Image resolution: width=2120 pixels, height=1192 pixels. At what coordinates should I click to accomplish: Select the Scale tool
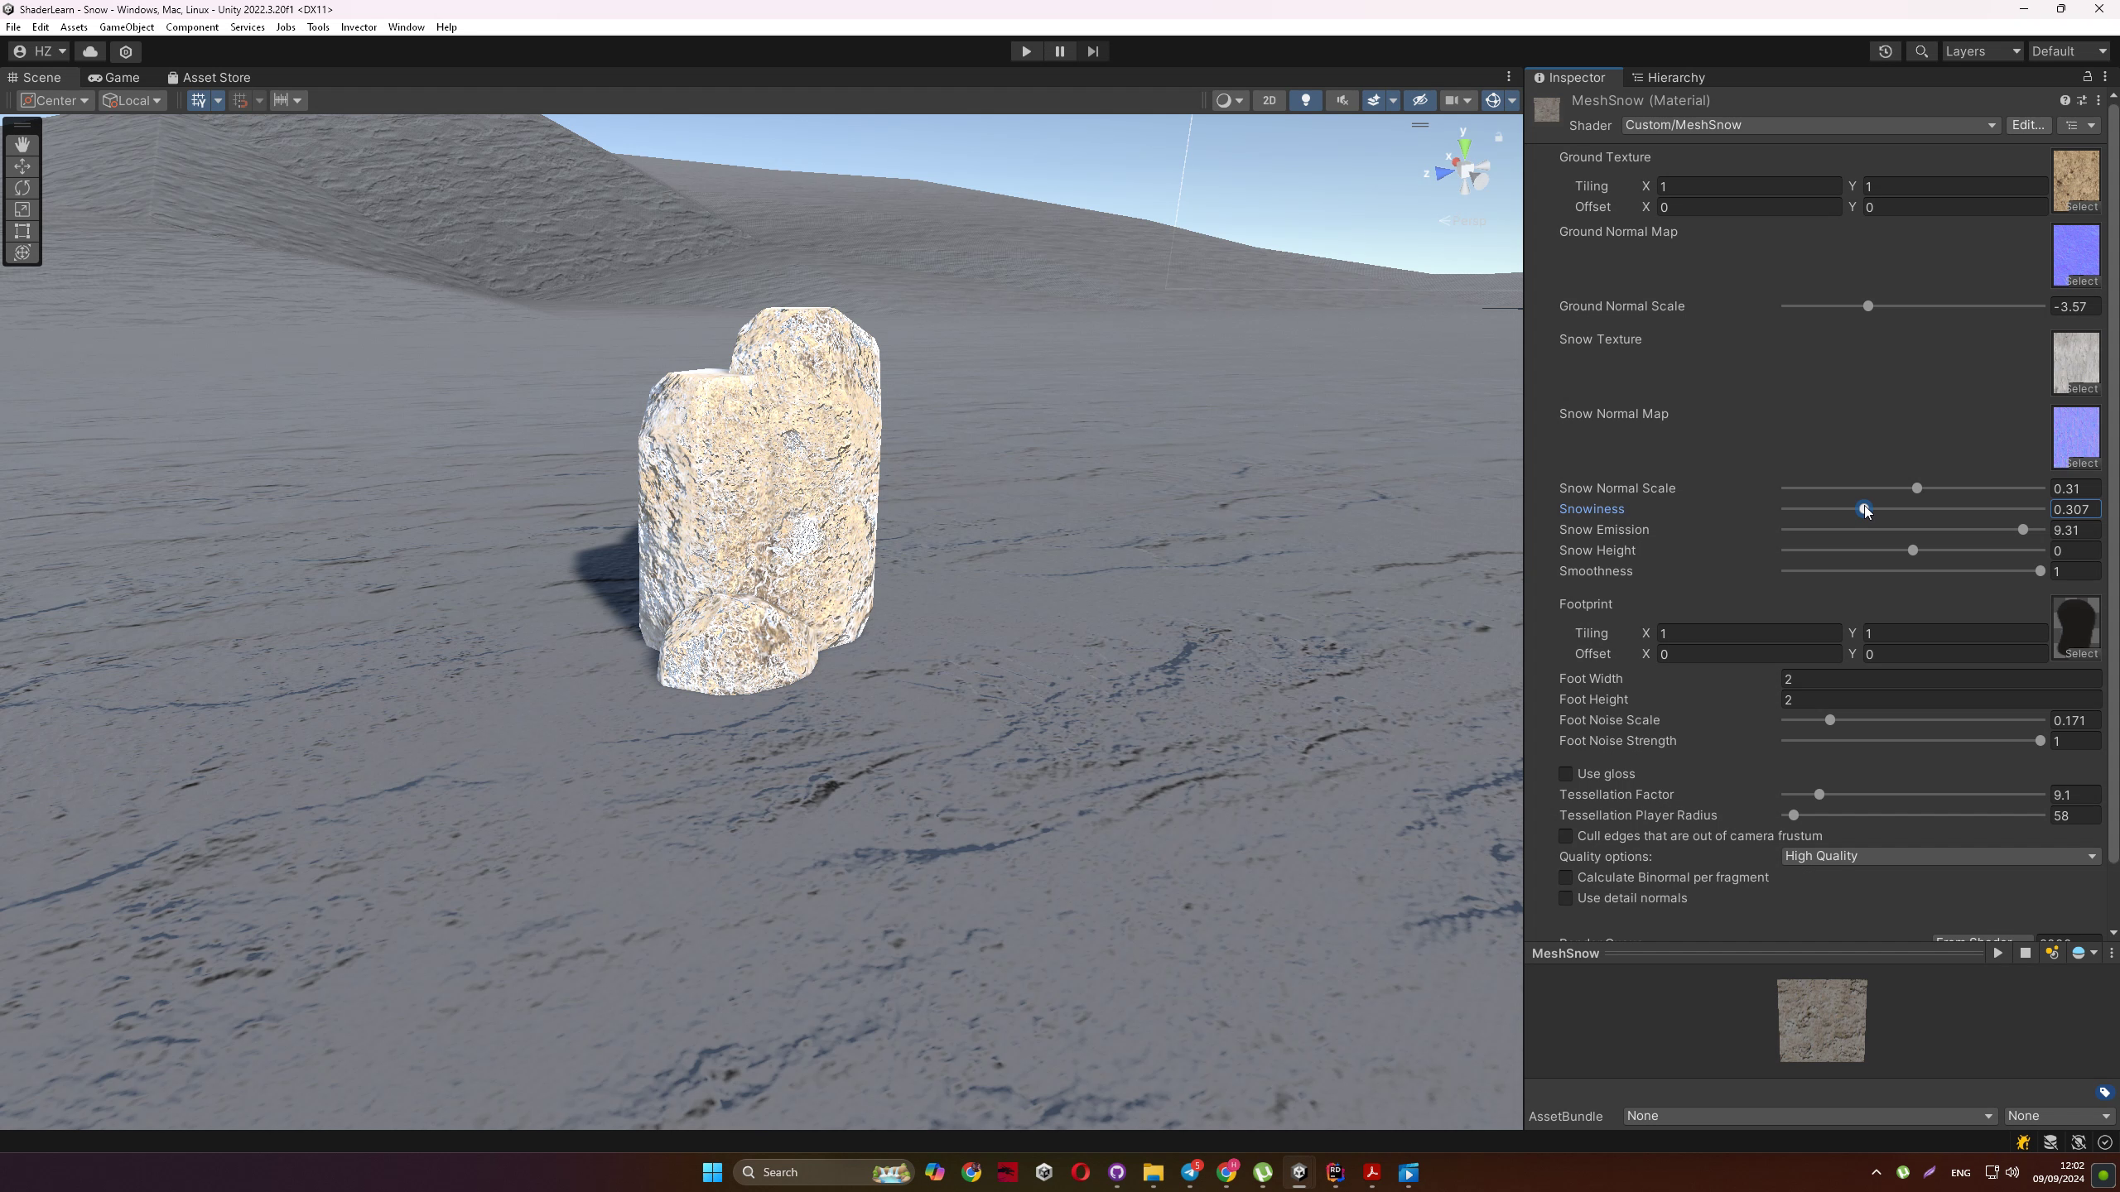(22, 209)
